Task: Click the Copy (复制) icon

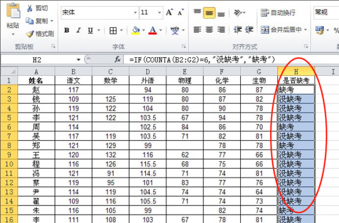Action: [x=29, y=21]
